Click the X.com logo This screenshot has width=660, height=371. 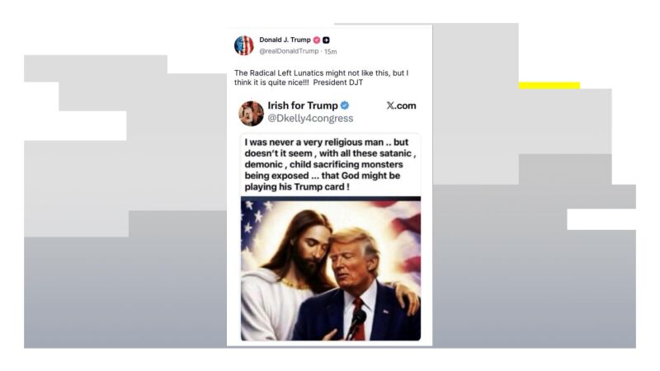pos(401,106)
